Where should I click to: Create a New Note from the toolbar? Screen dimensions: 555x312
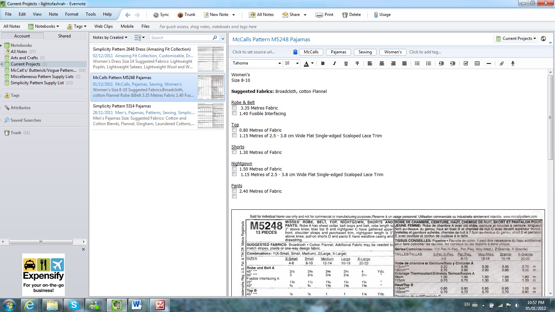point(216,15)
